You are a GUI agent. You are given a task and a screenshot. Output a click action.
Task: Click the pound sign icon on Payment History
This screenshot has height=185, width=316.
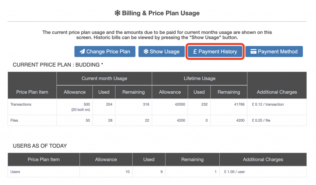195,52
